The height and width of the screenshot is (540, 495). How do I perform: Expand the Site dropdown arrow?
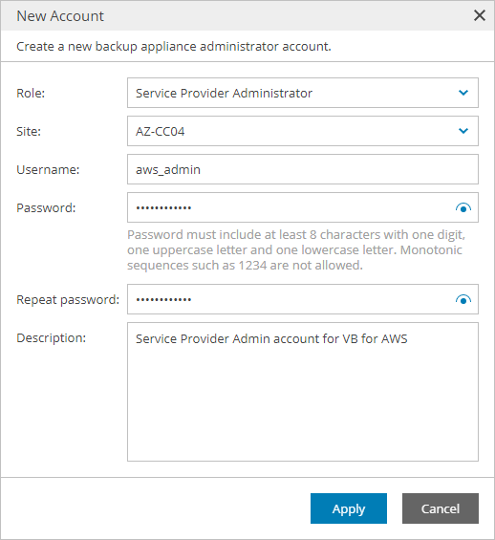point(463,131)
